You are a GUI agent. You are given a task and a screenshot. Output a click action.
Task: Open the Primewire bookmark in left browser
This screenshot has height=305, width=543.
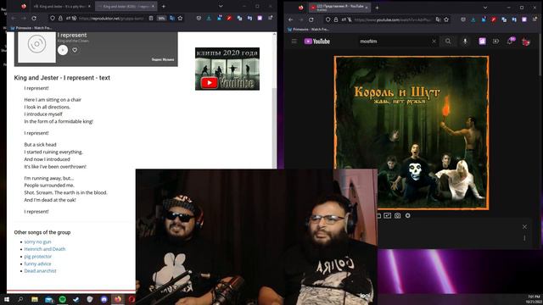click(31, 28)
